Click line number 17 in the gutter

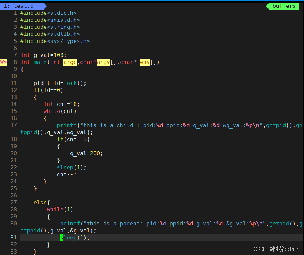(x=14, y=125)
